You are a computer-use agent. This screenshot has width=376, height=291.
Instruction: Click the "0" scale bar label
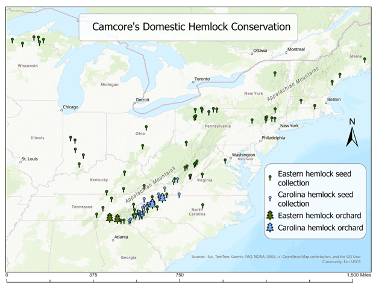7,275
